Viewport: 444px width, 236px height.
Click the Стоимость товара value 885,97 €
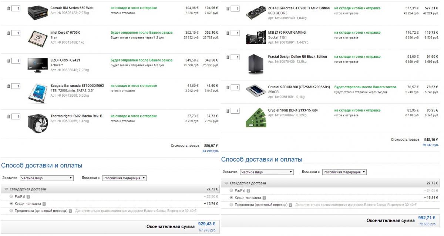pos(211,146)
